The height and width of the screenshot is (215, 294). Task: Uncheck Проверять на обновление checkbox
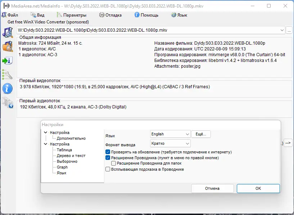point(108,152)
